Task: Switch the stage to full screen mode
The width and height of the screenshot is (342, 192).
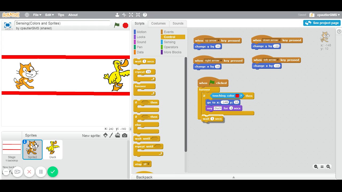Action: 7,25
